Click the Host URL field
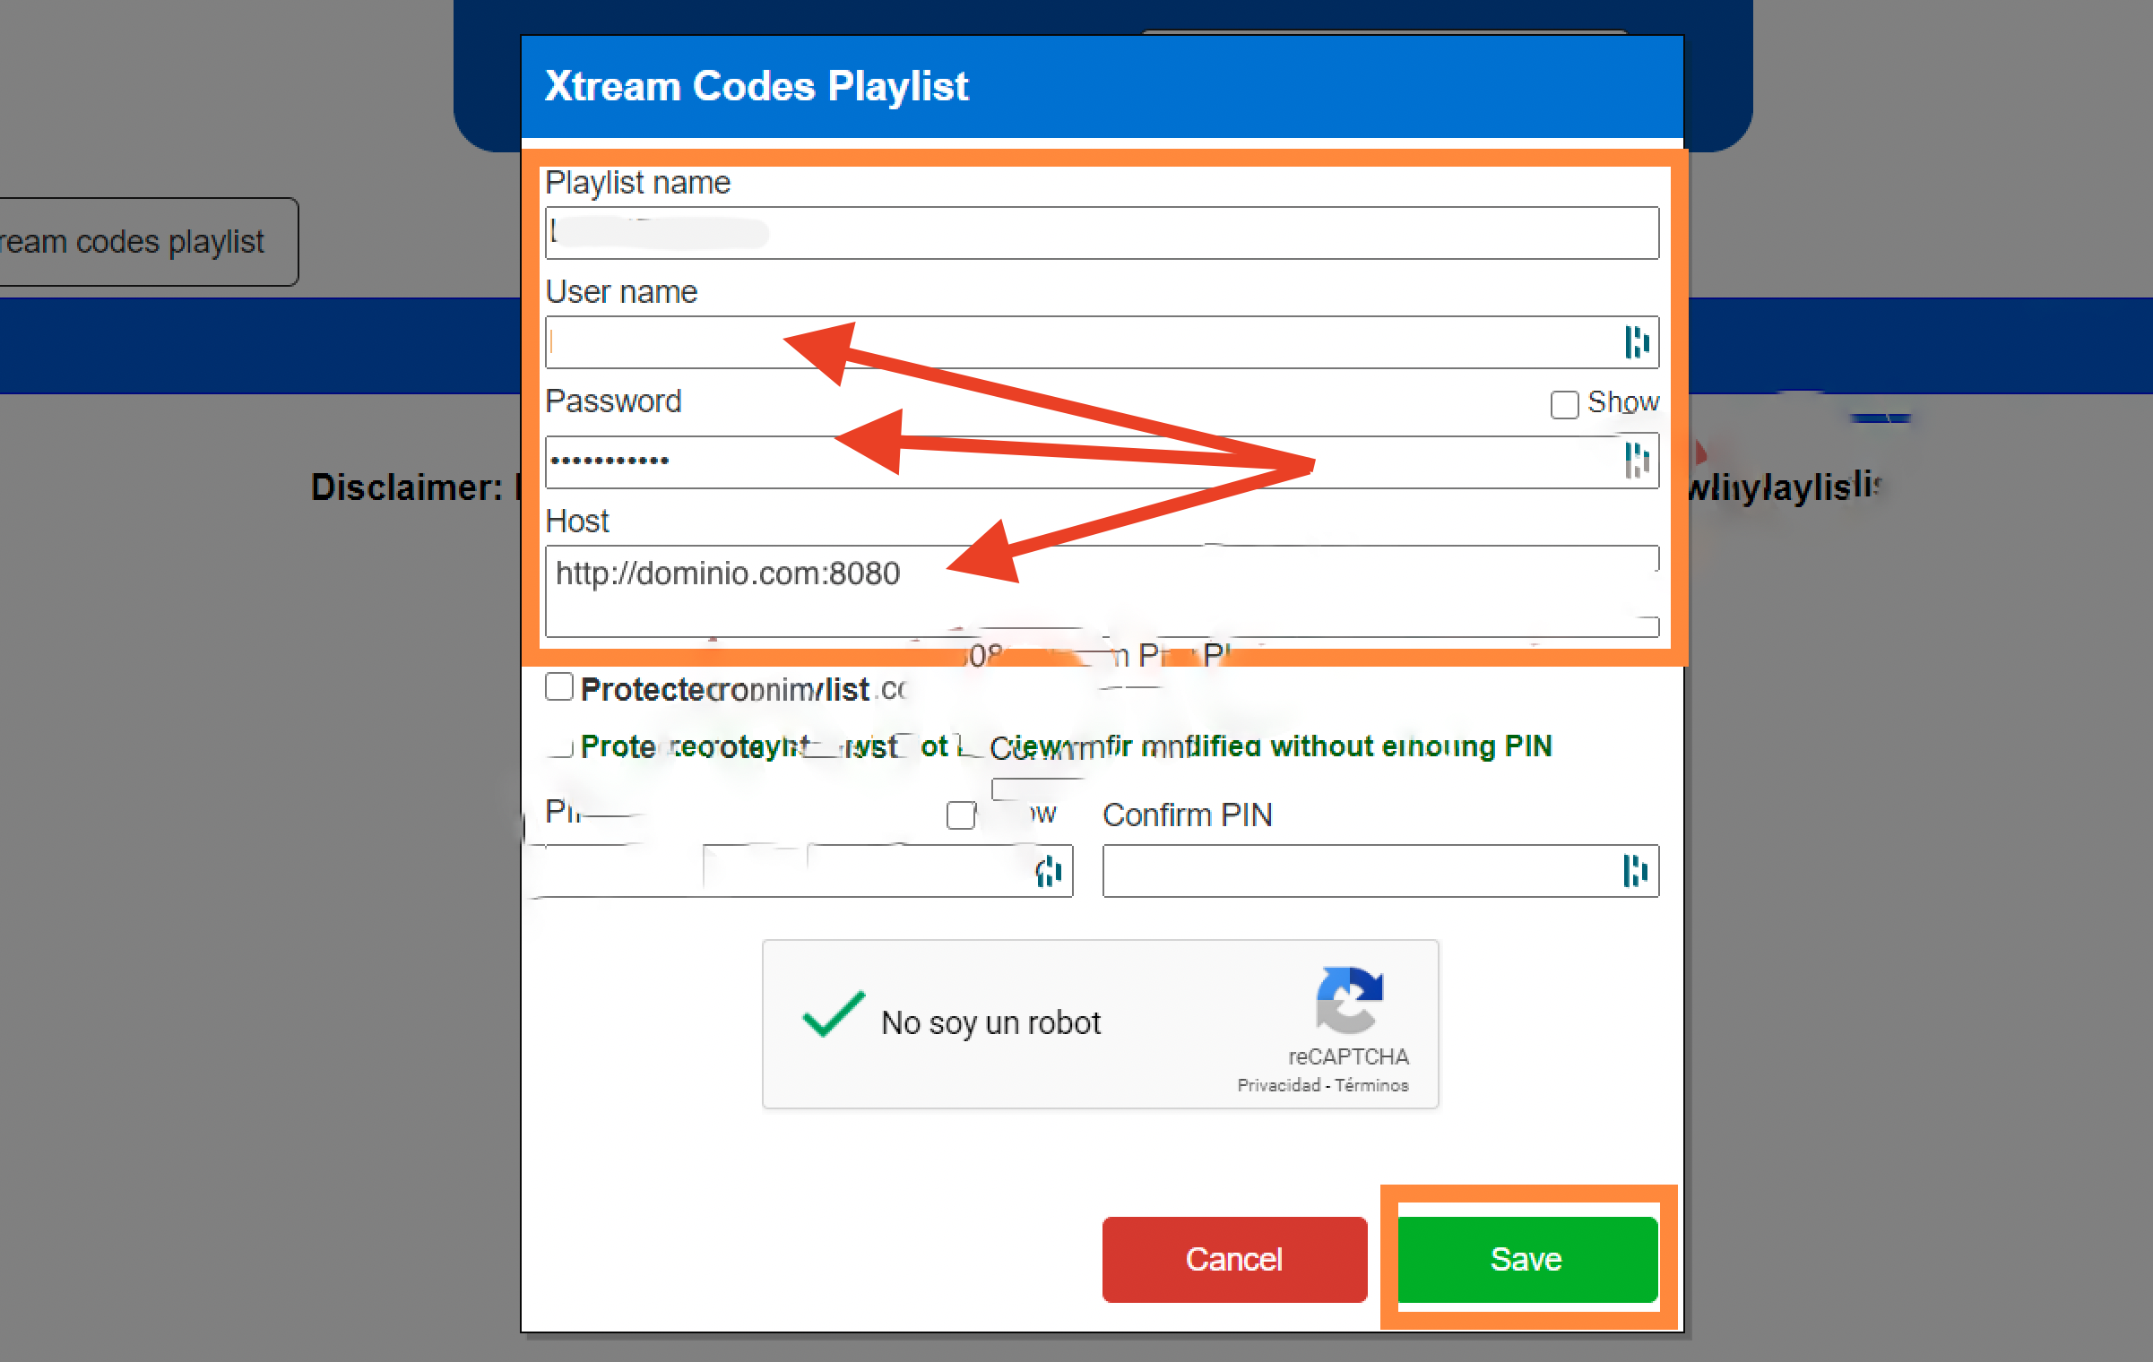The image size is (2153, 1362). click(x=1102, y=590)
